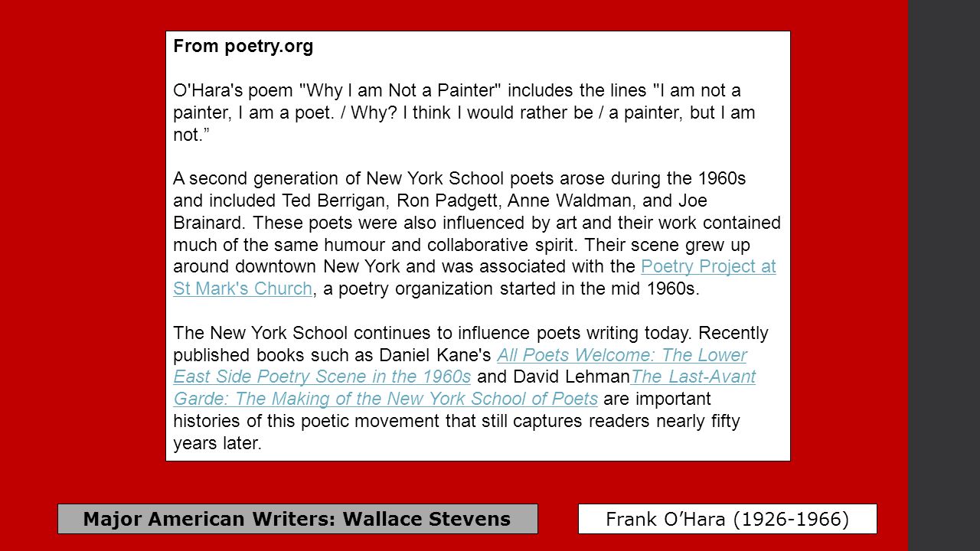
Task: Click the dark gray sidebar on the right
Action: (x=944, y=275)
